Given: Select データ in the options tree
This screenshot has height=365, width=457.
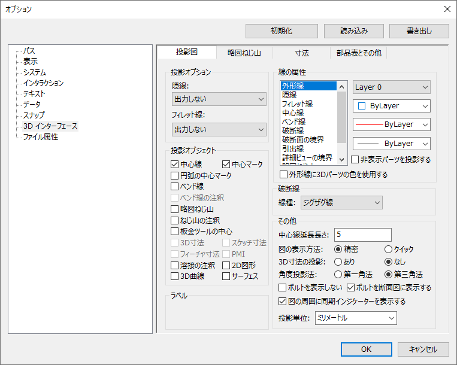Looking at the screenshot, I should (x=32, y=105).
